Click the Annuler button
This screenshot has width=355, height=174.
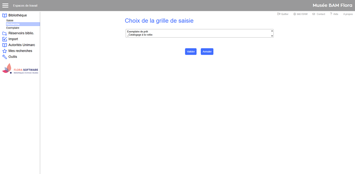[207, 52]
